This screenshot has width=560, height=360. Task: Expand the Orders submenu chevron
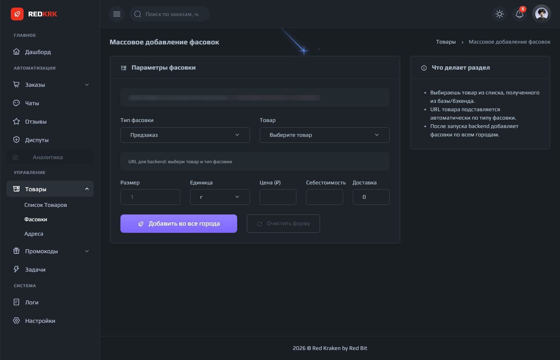pos(87,85)
